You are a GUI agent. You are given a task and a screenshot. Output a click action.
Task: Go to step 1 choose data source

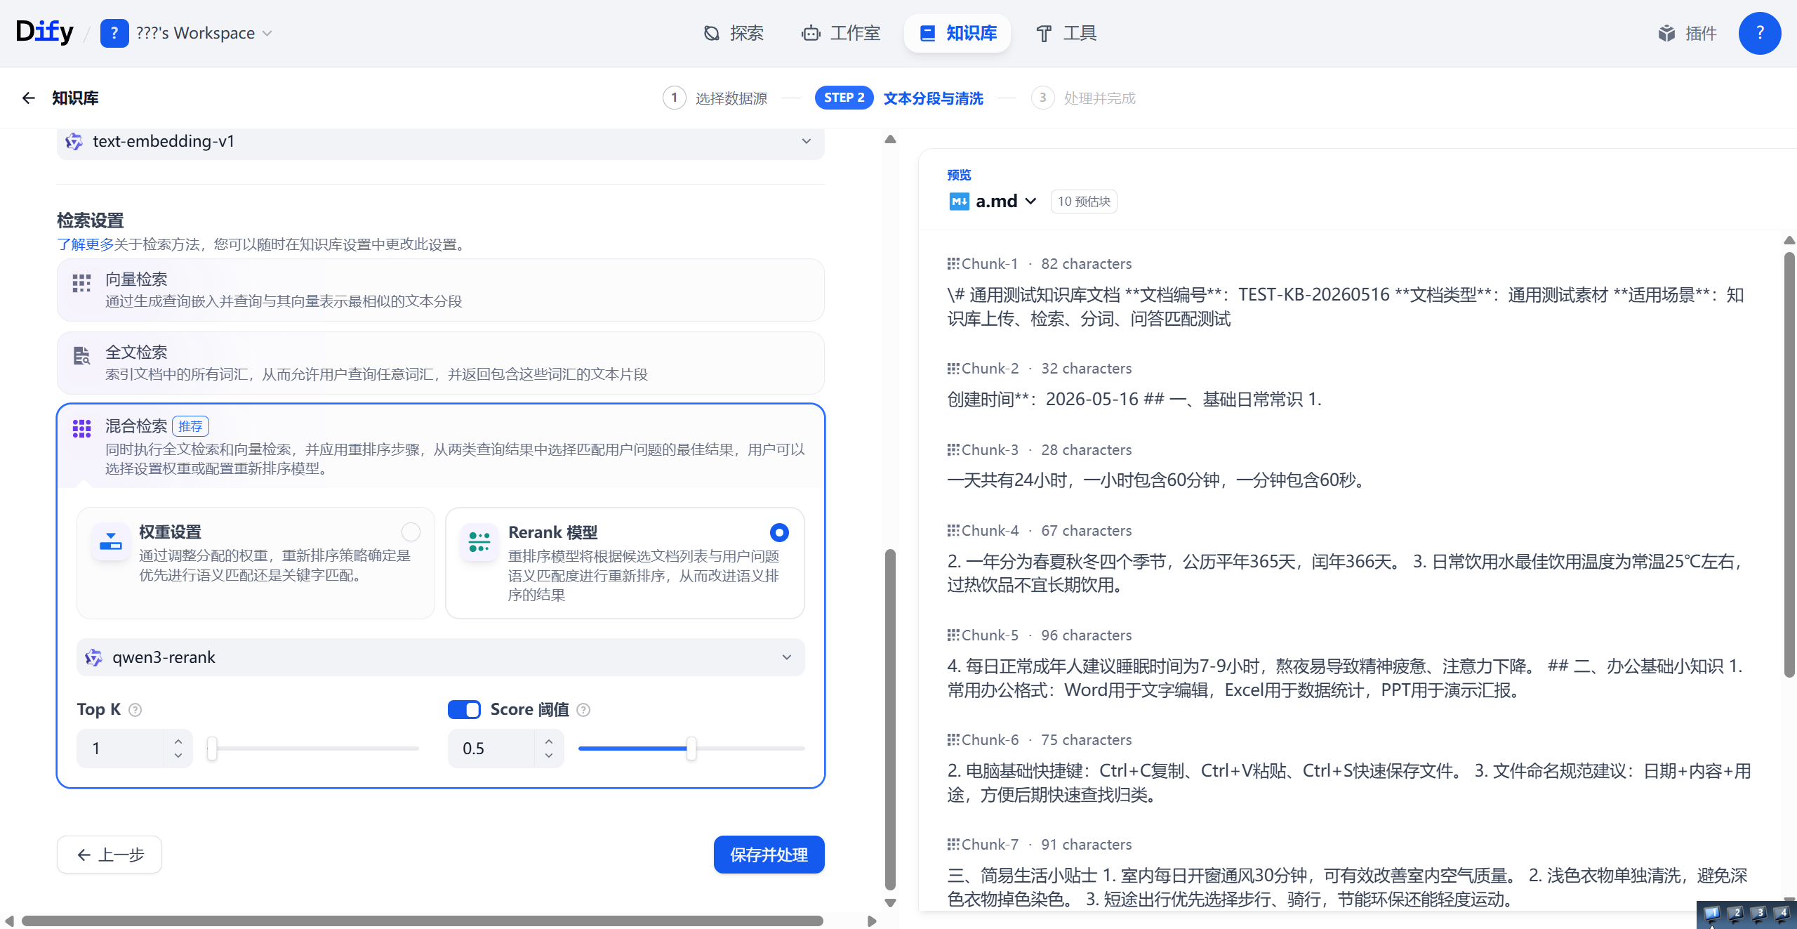click(715, 98)
